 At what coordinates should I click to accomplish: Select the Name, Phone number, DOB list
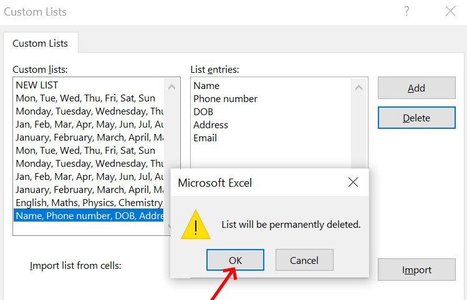point(89,216)
